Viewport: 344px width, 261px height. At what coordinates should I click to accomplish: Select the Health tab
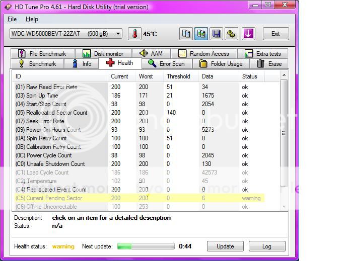pos(120,63)
